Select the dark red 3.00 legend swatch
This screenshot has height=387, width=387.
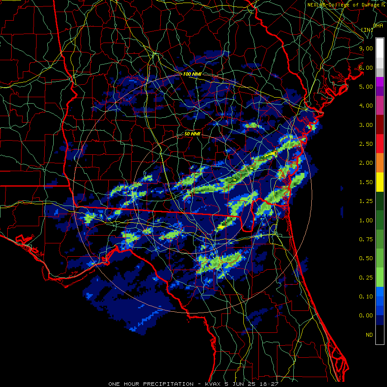click(380, 125)
